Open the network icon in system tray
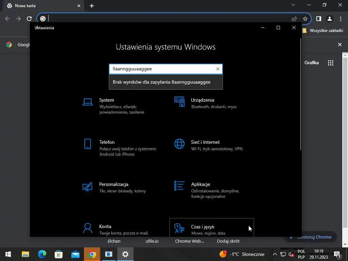The width and height of the screenshot is (348, 261). point(283,254)
